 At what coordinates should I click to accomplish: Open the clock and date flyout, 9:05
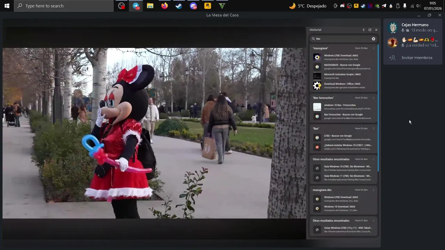coord(432,6)
